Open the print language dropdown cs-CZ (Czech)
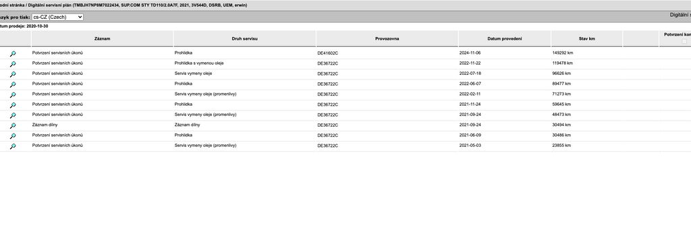691x244 pixels. (x=57, y=17)
